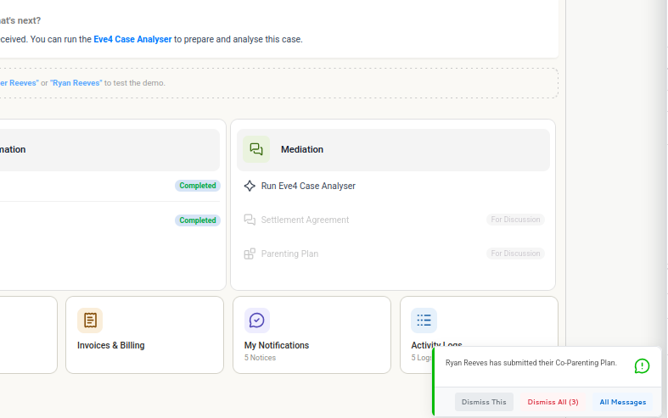The width and height of the screenshot is (668, 418).
Task: Click the Parenting Plan grid icon
Action: coord(250,254)
